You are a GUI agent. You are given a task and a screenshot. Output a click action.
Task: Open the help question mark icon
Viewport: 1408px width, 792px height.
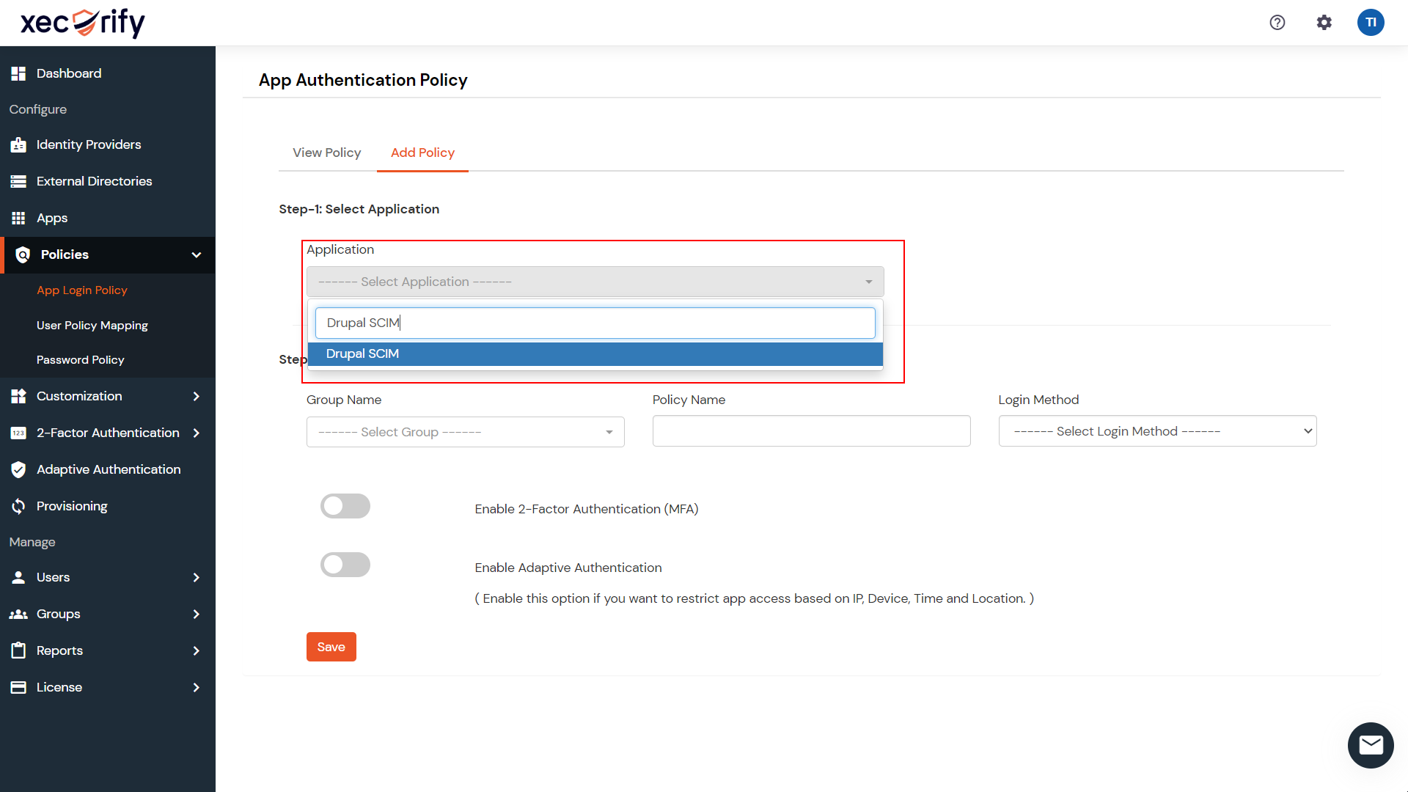coord(1277,23)
